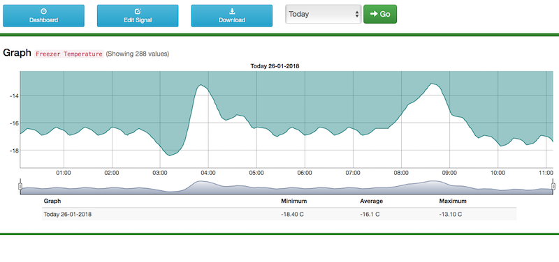Viewport: 559px width, 262px height.
Task: Click the 05:00 x-axis label
Action: [x=256, y=173]
